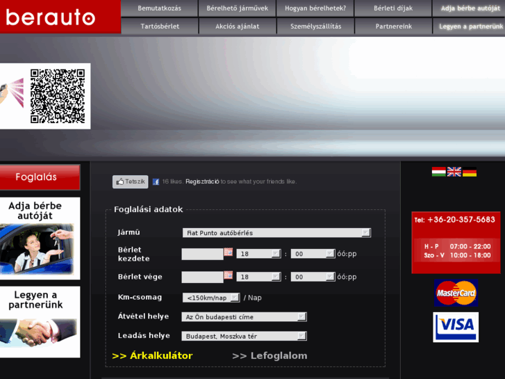Open the Tartósbérlet menu item

pyautogui.click(x=160, y=26)
